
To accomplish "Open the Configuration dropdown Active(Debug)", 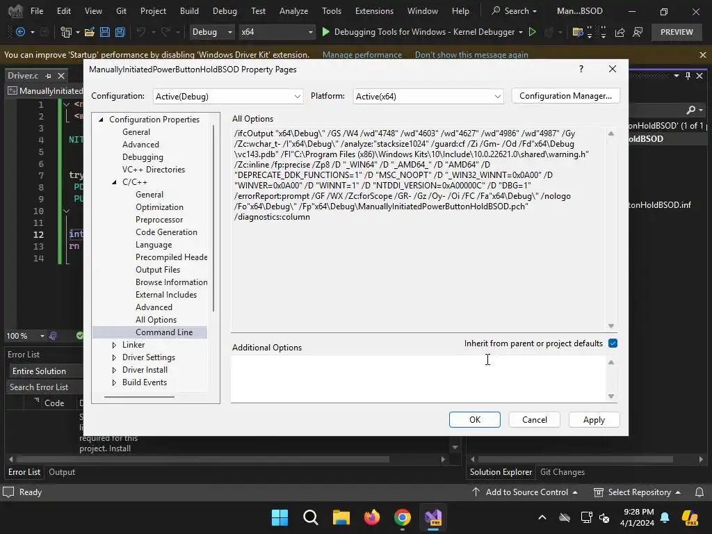I will [x=228, y=96].
